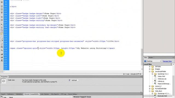
Task: Click the Properties panel tab
Action: click(x=4, y=77)
